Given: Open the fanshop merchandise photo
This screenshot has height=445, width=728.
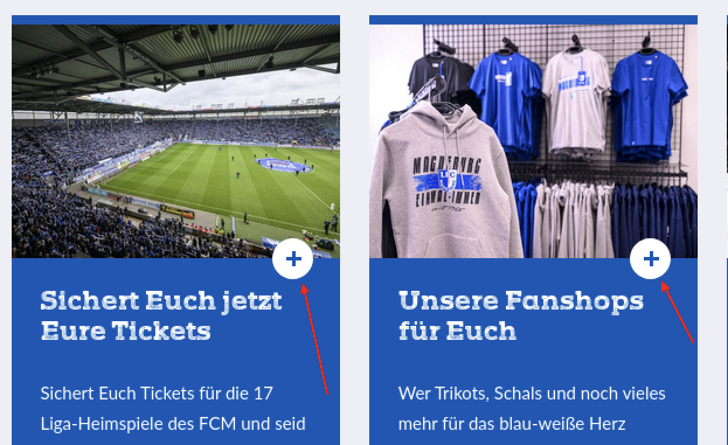Looking at the screenshot, I should 533,141.
